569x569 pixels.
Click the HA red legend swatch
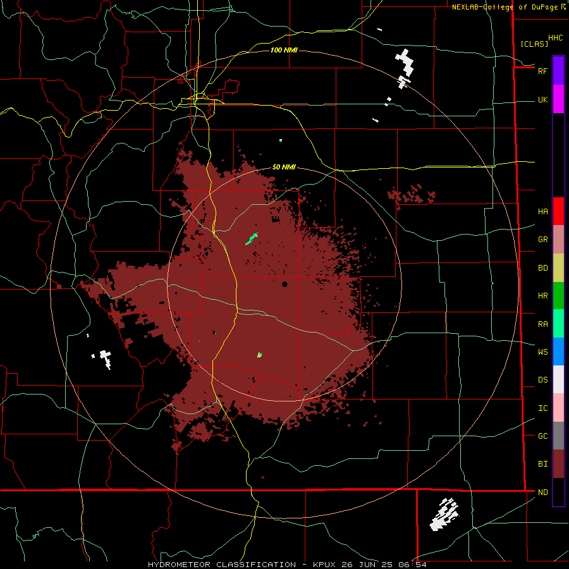pos(558,211)
